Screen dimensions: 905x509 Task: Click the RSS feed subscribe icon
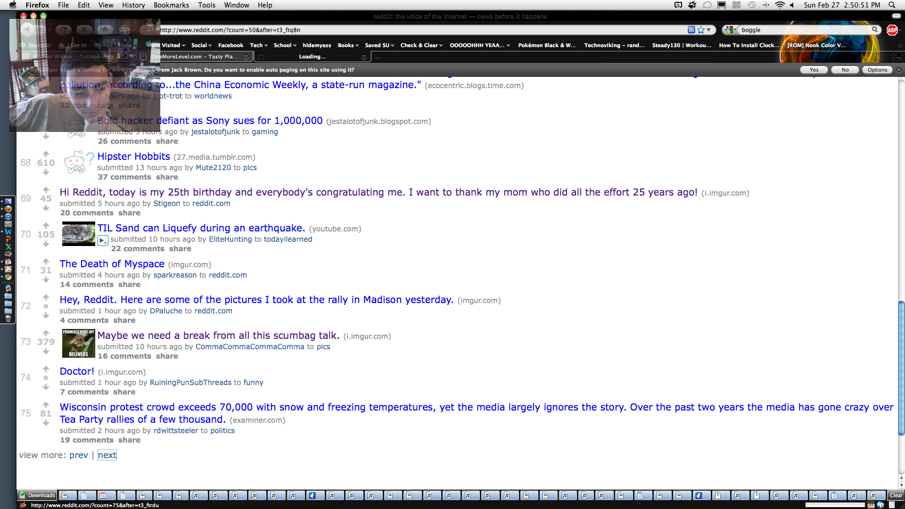point(691,30)
